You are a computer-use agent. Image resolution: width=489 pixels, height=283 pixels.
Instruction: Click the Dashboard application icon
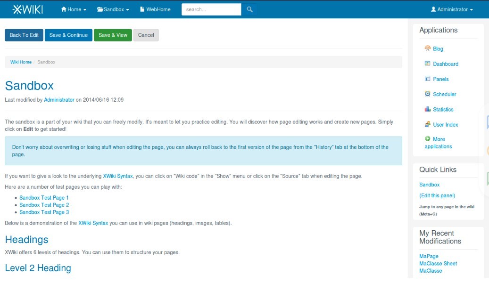(x=428, y=64)
